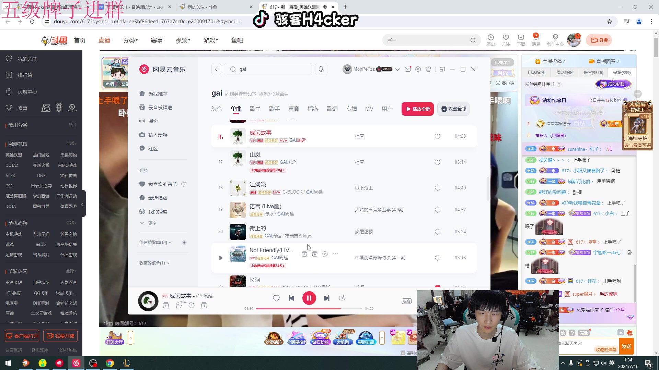Image resolution: width=659 pixels, height=370 pixels.
Task: Switch to 歌手 search tab
Action: (x=275, y=109)
